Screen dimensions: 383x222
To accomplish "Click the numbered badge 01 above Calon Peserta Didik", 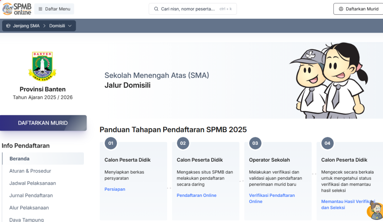I will (110, 143).
